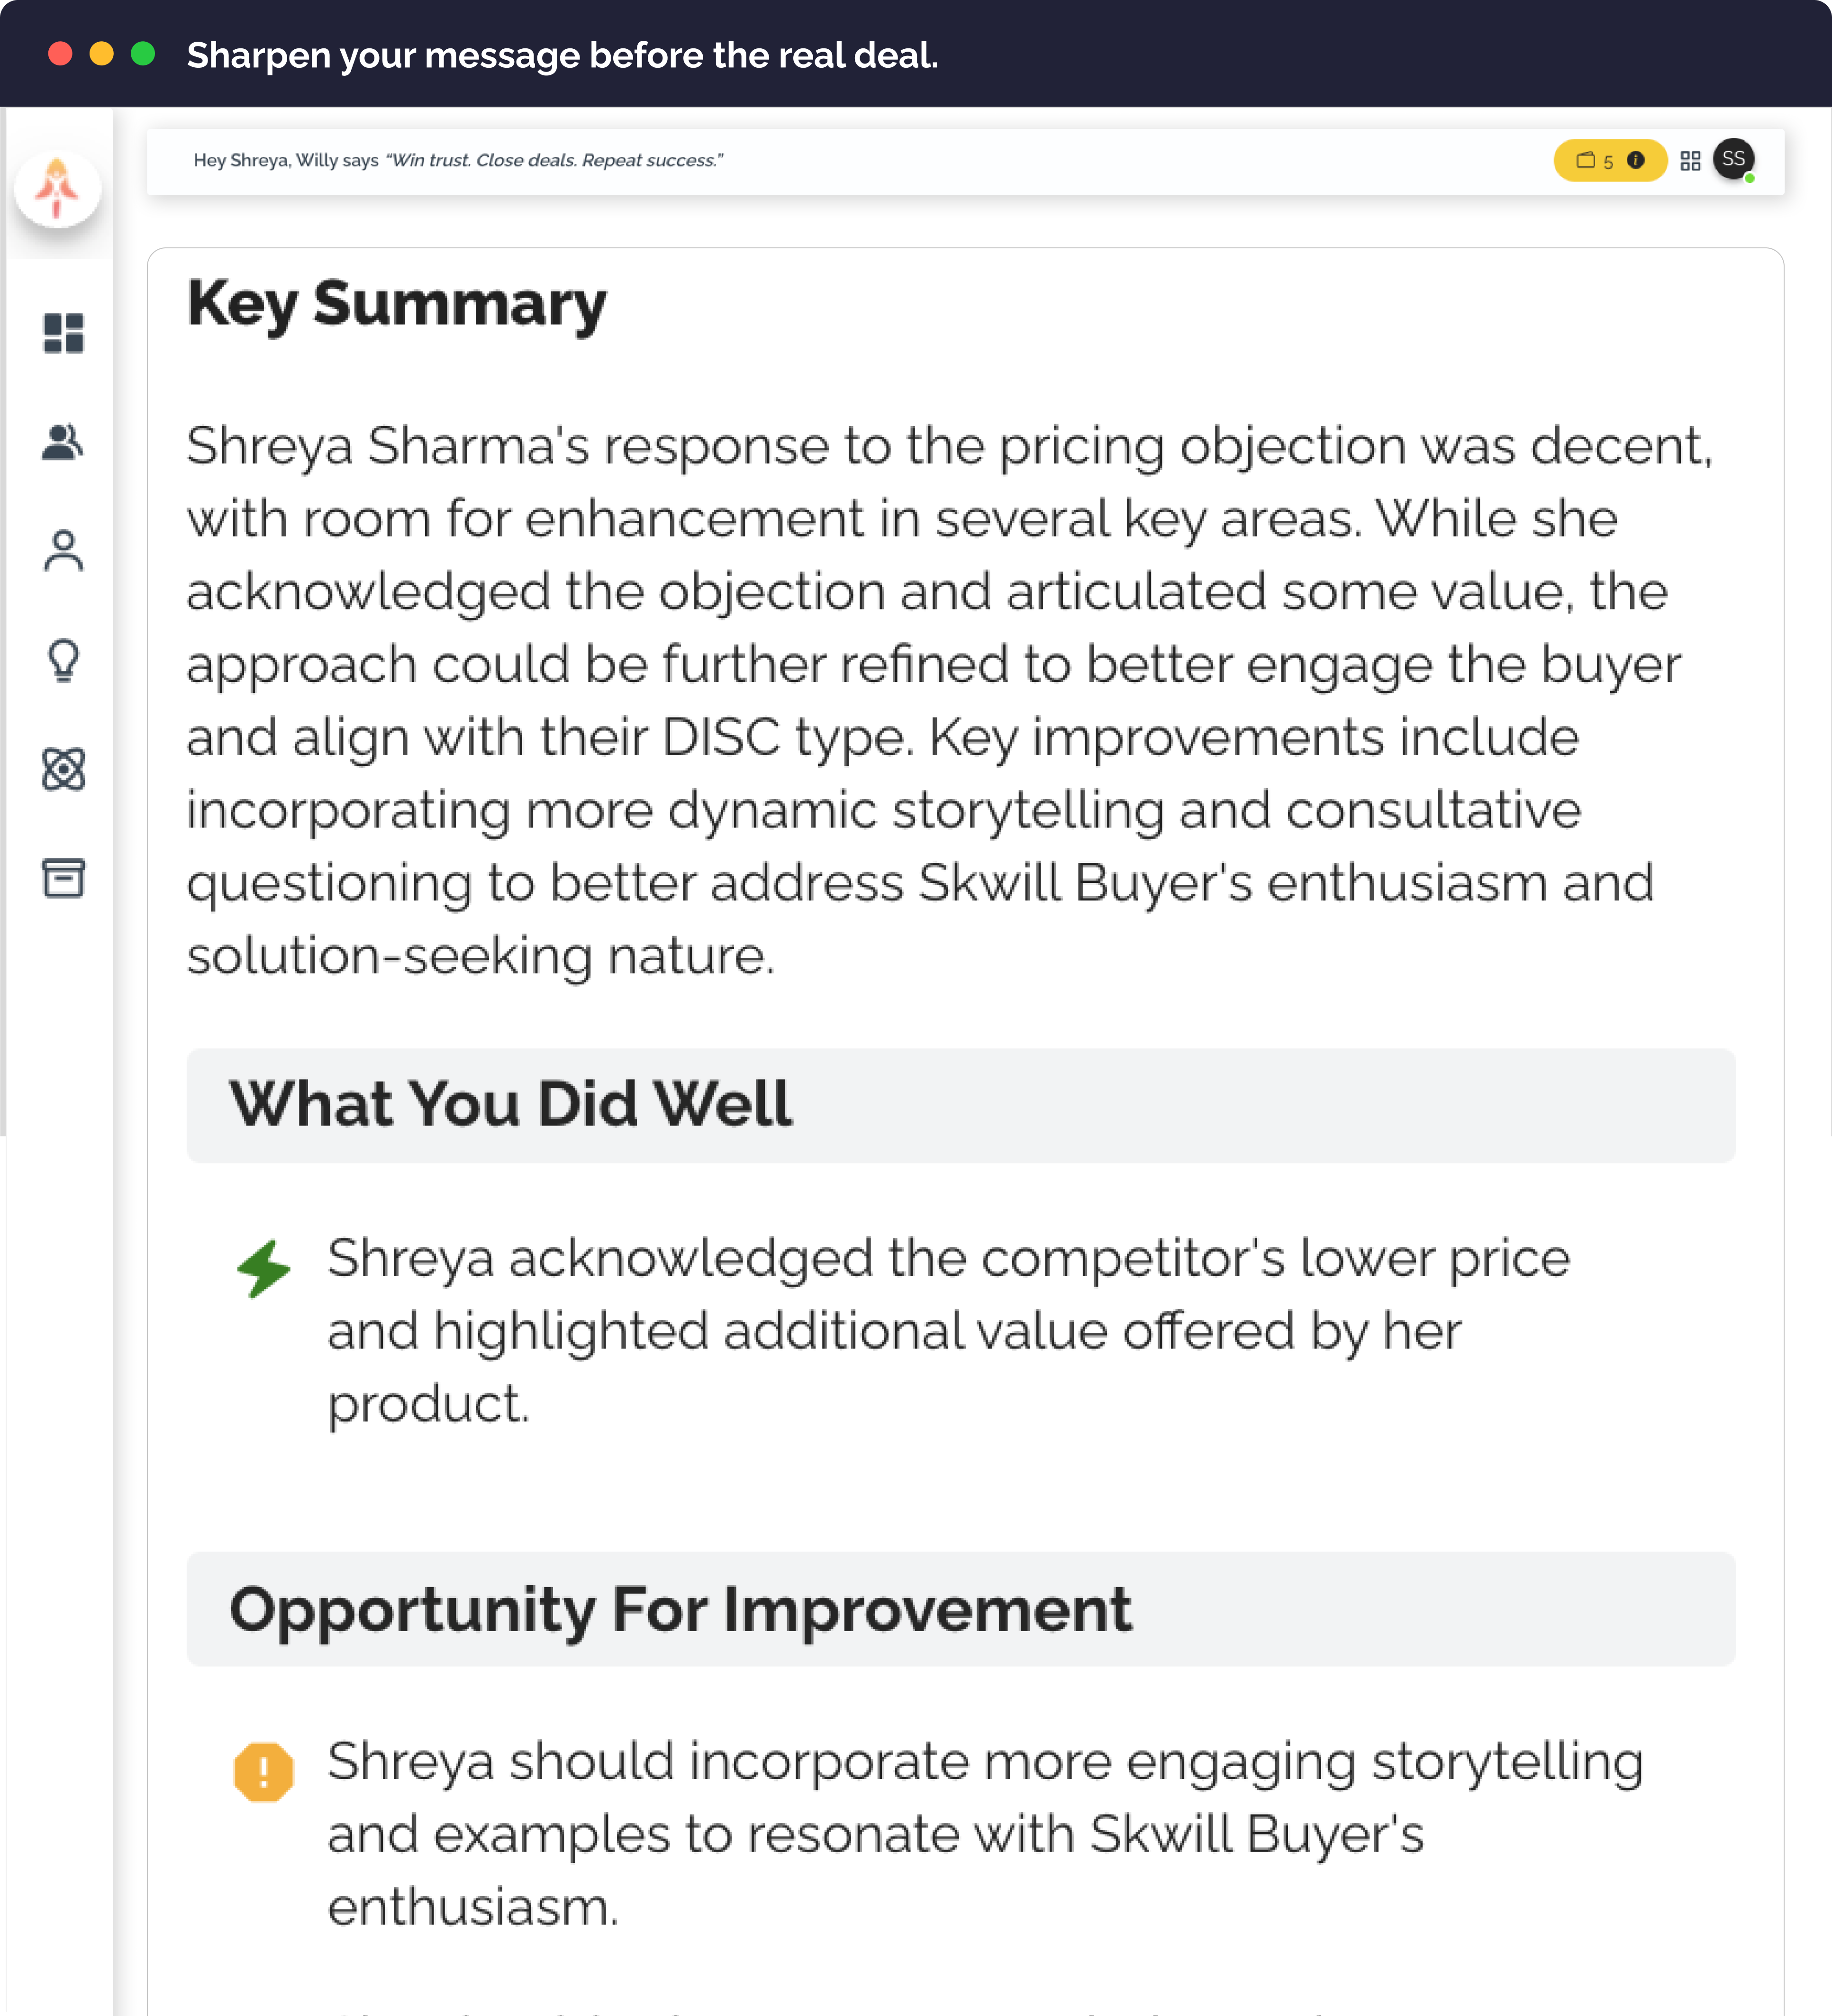Click the yellow minimize window button

coord(102,54)
